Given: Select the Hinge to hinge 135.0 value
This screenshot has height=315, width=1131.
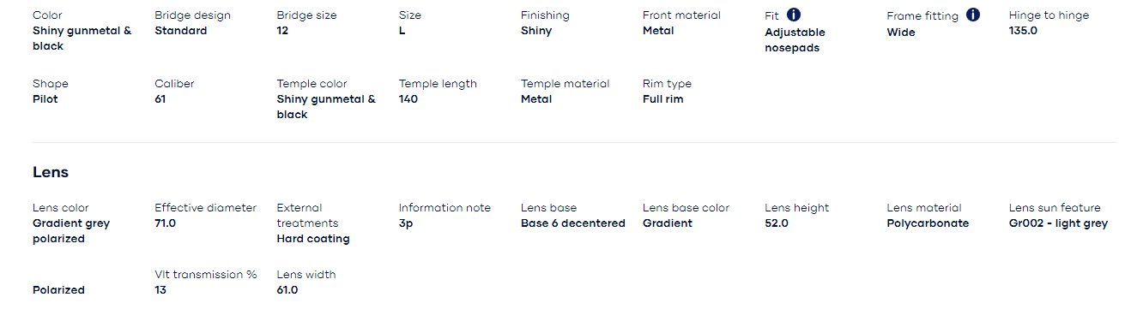Looking at the screenshot, I should click(x=1023, y=31).
